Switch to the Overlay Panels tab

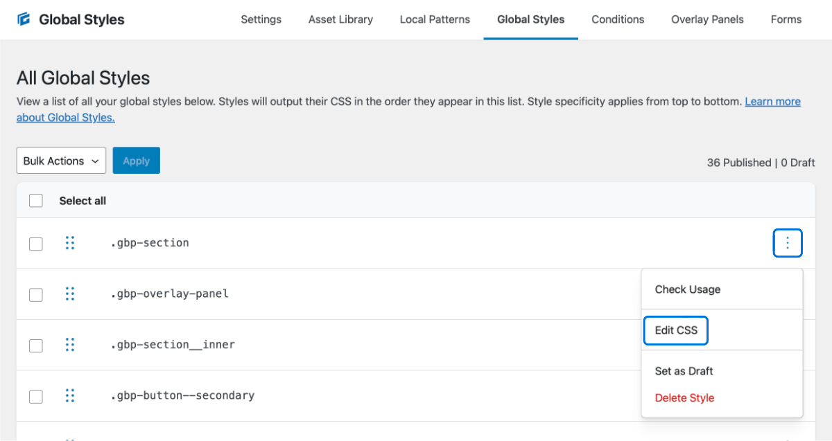[707, 19]
